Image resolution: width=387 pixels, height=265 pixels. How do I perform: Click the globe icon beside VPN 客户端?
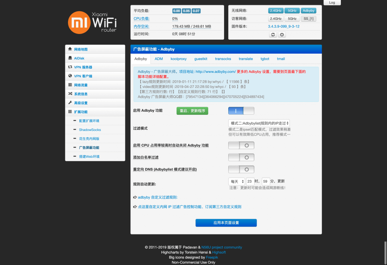[x=70, y=76]
